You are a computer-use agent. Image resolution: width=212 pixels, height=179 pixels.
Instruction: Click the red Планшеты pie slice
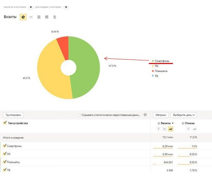tap(64, 46)
